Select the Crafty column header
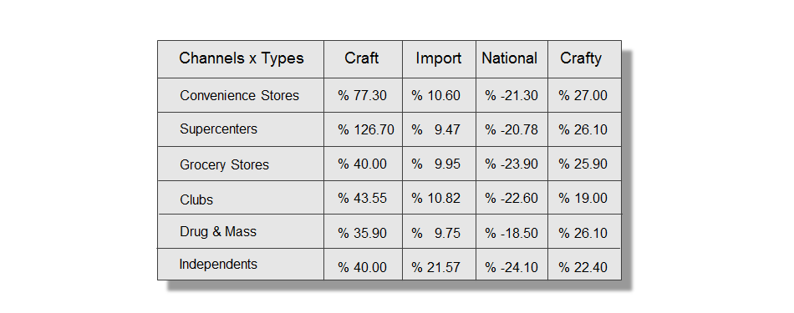 pos(584,58)
